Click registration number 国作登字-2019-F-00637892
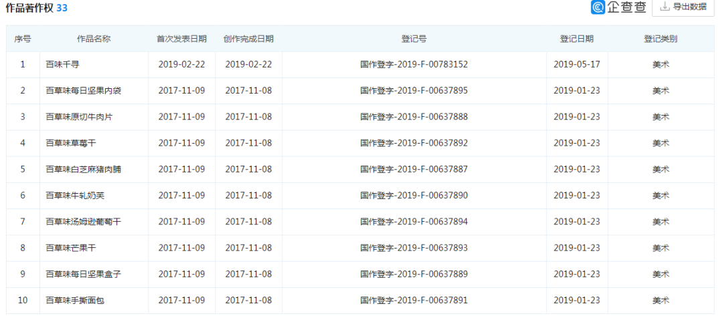 pos(414,143)
